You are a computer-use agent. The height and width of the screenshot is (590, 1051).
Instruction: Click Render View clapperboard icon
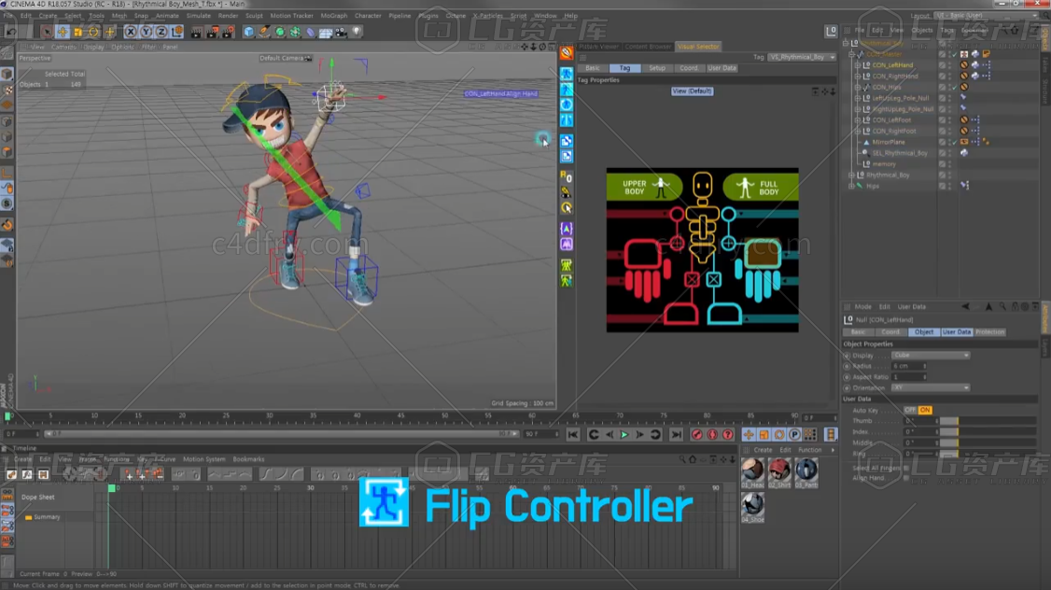click(196, 32)
